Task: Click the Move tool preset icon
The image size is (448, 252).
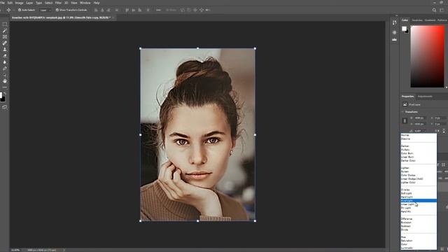Action: point(8,10)
